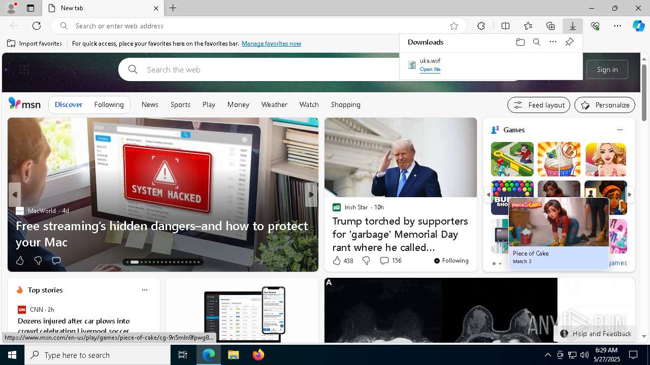The height and width of the screenshot is (365, 650).
Task: Go to previous carousel story
Action: (14, 195)
